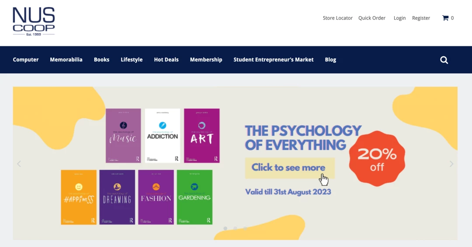Click the Psychology of Happiness book cover
The height and width of the screenshot is (247, 472).
click(x=79, y=197)
